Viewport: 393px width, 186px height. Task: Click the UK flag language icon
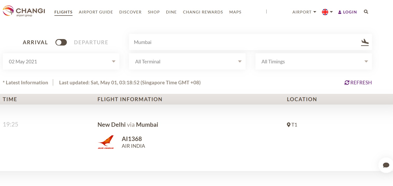point(325,12)
